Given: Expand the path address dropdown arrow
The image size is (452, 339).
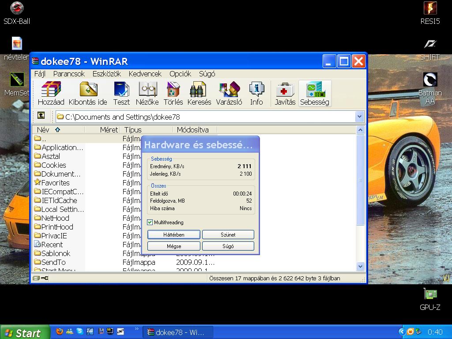Looking at the screenshot, I should point(359,117).
